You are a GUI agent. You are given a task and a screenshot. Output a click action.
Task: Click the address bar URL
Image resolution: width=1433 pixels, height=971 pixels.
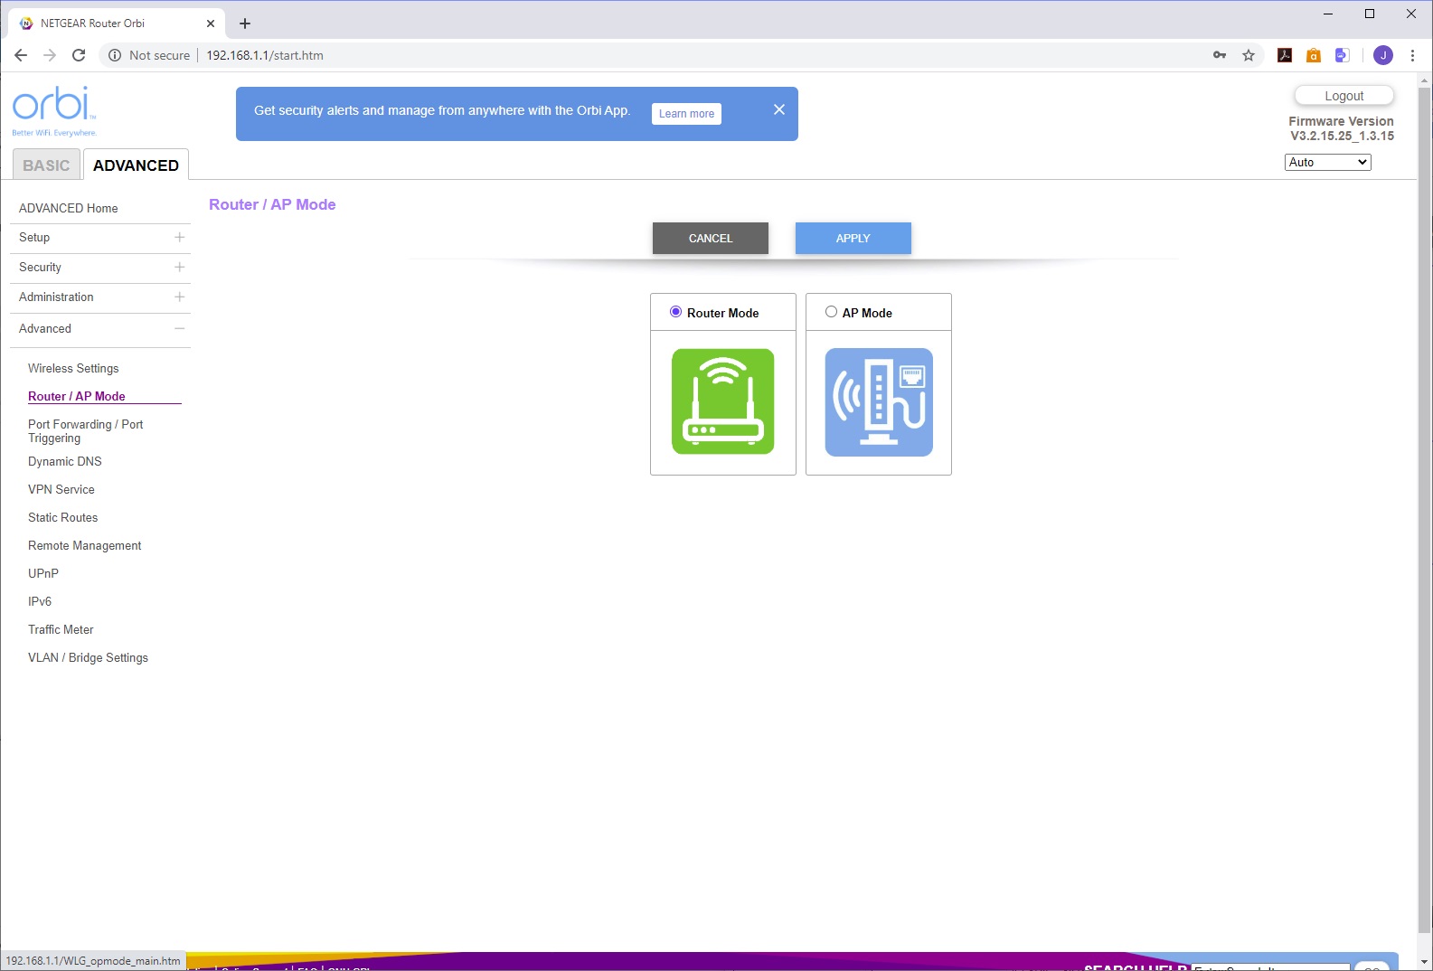pos(265,55)
